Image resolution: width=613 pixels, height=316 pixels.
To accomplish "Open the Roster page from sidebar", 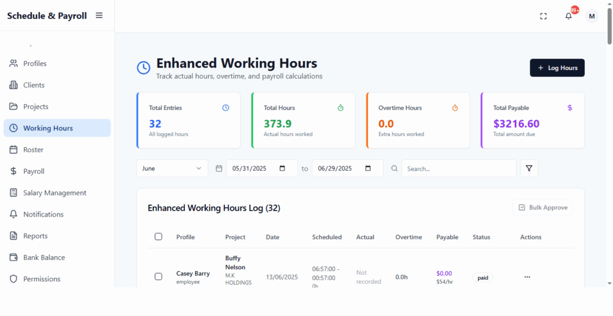I will click(x=34, y=150).
